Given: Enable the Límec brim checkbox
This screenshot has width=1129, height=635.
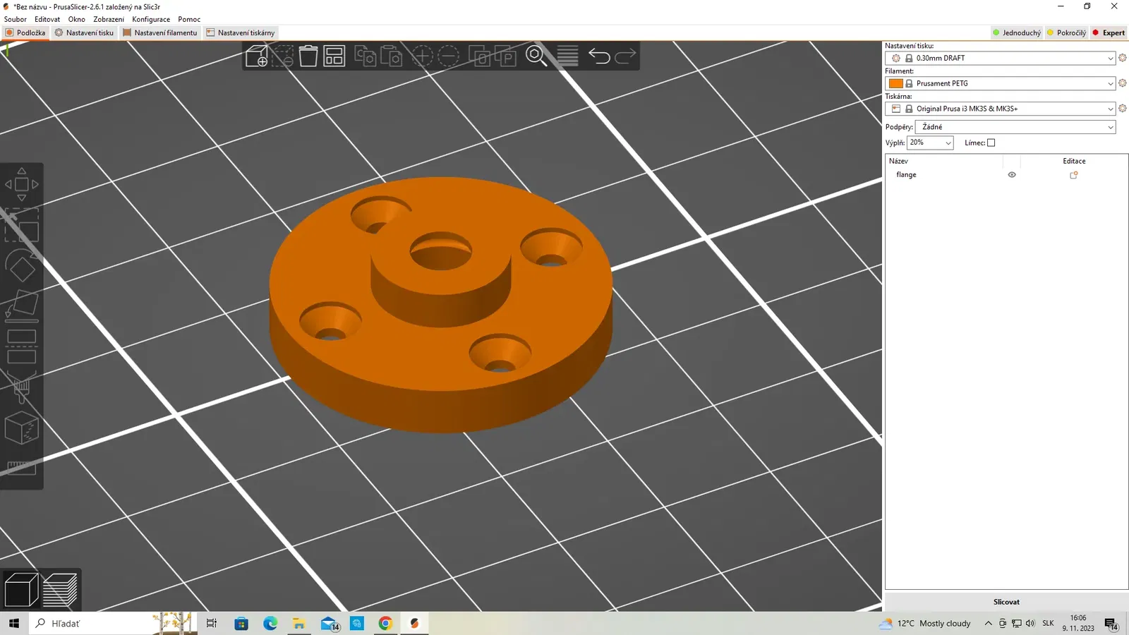Looking at the screenshot, I should 991,143.
